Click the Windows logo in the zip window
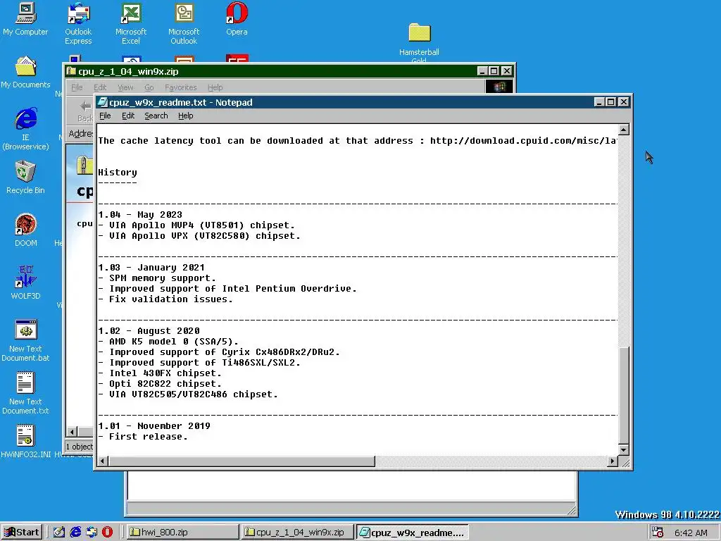The image size is (721, 541). tap(499, 87)
